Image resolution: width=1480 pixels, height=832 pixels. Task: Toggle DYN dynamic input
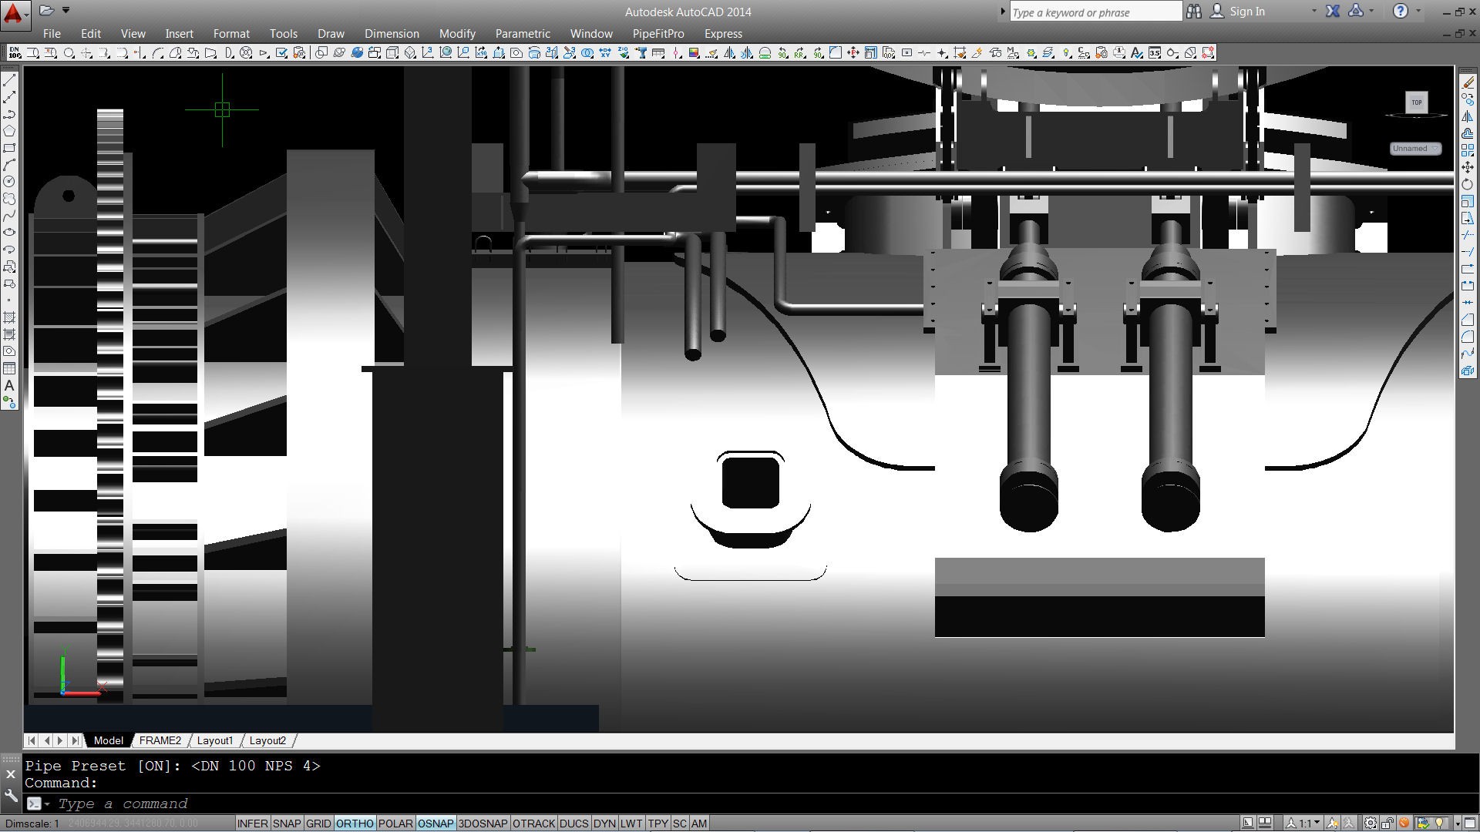click(x=604, y=824)
